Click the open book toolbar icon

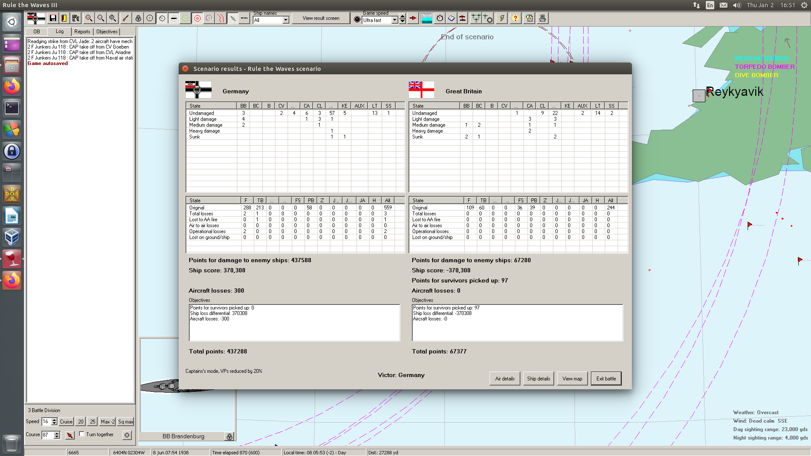point(452,18)
